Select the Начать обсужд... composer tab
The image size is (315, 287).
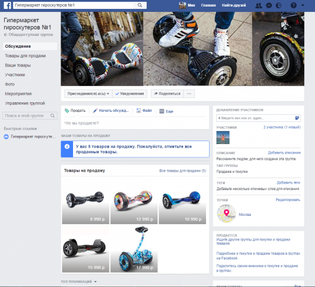click(x=111, y=111)
